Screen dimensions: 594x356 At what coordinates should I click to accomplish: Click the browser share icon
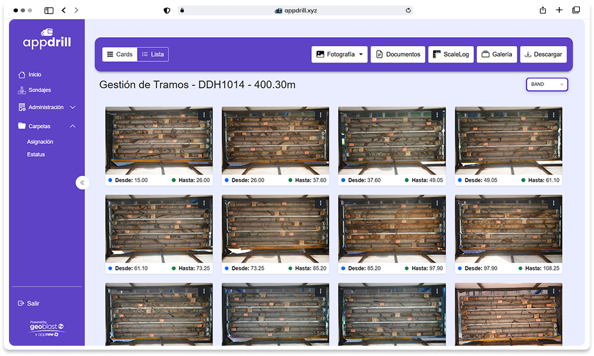coord(543,10)
